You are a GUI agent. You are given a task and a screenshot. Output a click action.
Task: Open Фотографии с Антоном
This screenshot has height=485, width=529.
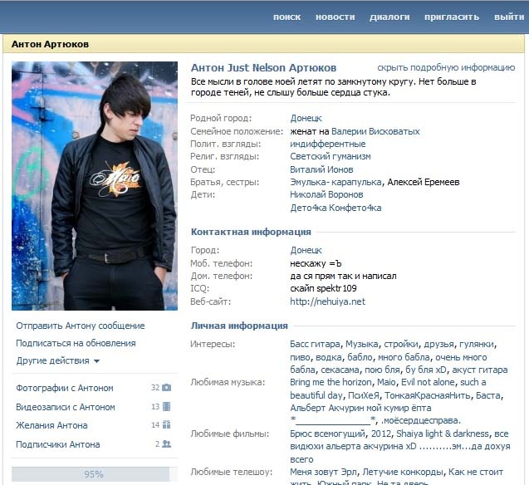65,388
